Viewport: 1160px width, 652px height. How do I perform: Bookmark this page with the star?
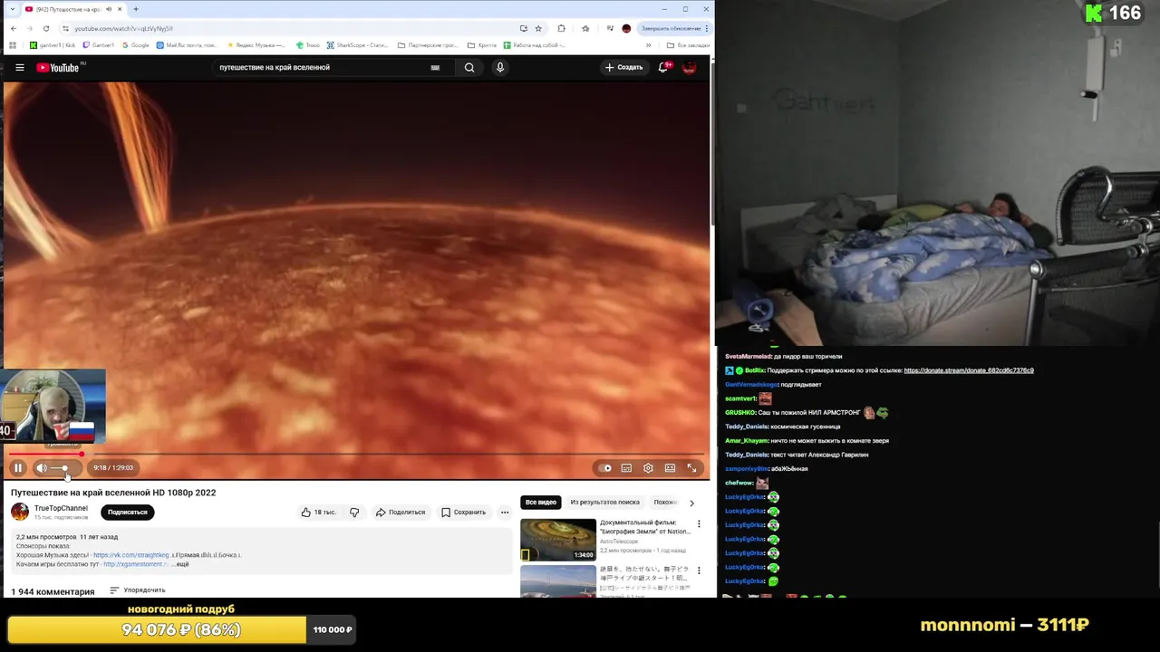coord(538,28)
